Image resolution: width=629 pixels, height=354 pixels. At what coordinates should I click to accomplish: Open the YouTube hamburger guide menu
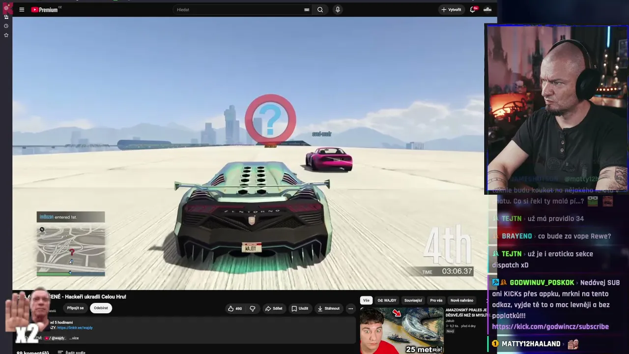(22, 10)
